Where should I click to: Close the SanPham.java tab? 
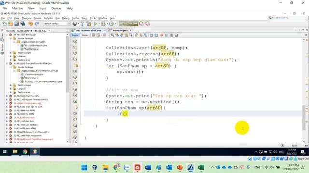[130, 30]
